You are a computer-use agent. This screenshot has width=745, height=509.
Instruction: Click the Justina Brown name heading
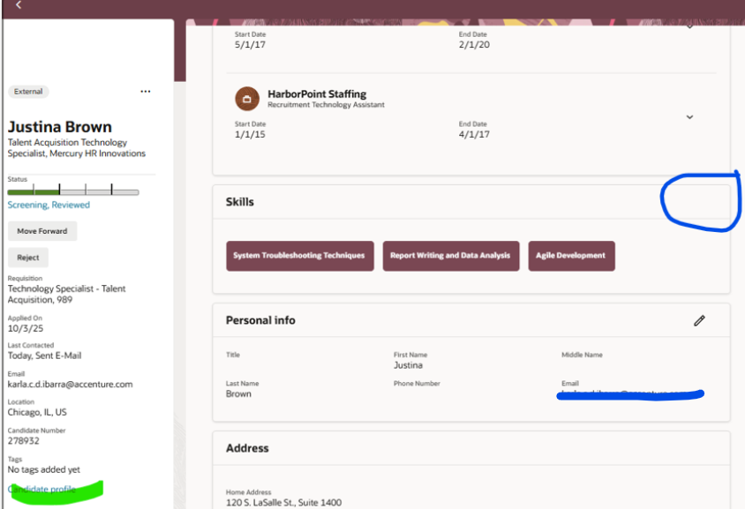click(x=60, y=127)
